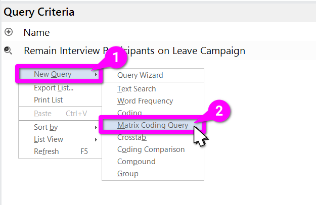316x205 pixels.
Task: Select Matrix Coding Query in the submenu
Action: pyautogui.click(x=152, y=125)
